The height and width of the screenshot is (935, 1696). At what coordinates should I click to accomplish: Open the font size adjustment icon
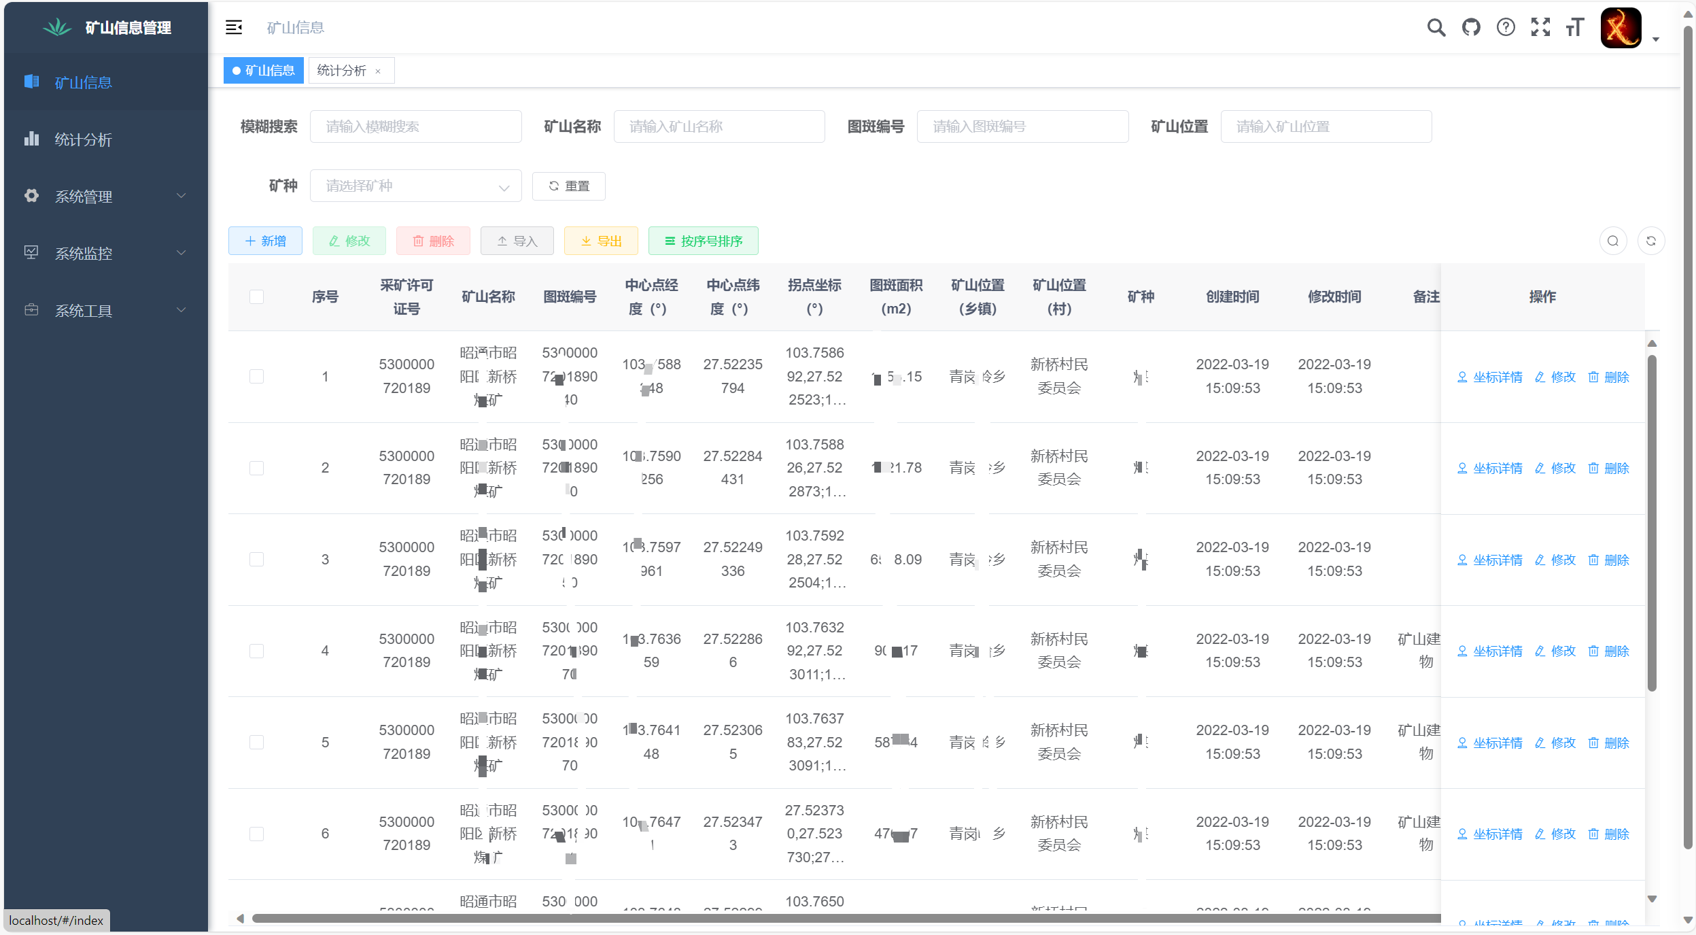point(1575,27)
